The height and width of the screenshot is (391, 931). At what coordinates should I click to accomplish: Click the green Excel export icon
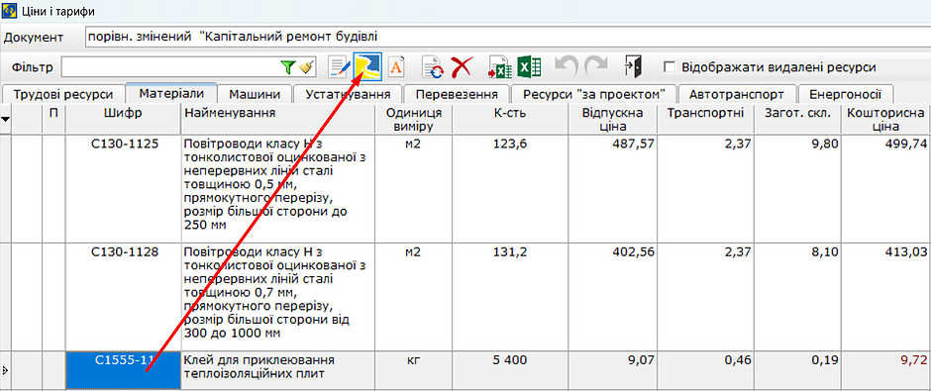tap(529, 67)
